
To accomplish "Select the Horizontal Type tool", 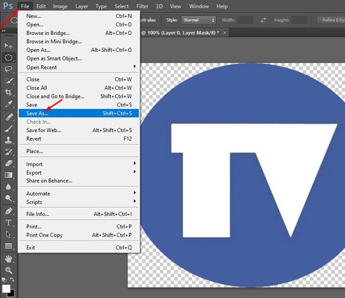I will pos(9,223).
